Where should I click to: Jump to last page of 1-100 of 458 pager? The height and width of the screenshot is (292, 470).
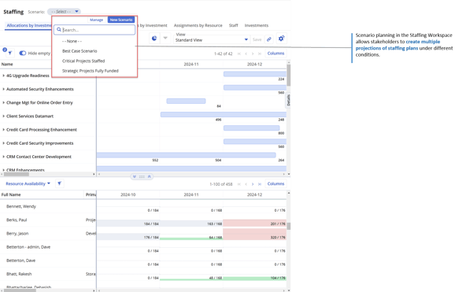click(260, 184)
